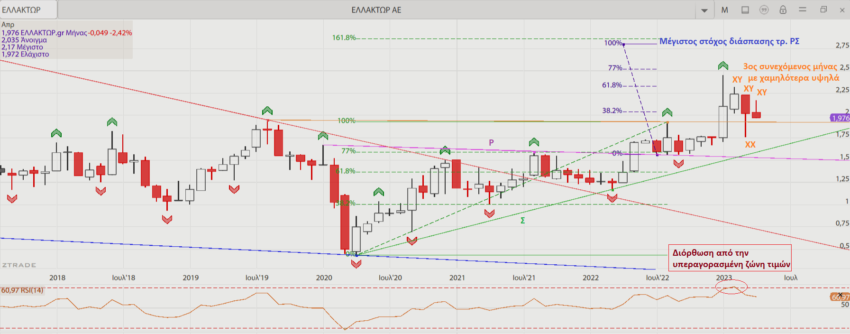
Task: Select the green fractal arrow beside purple 38.2% label
Action: [667, 112]
